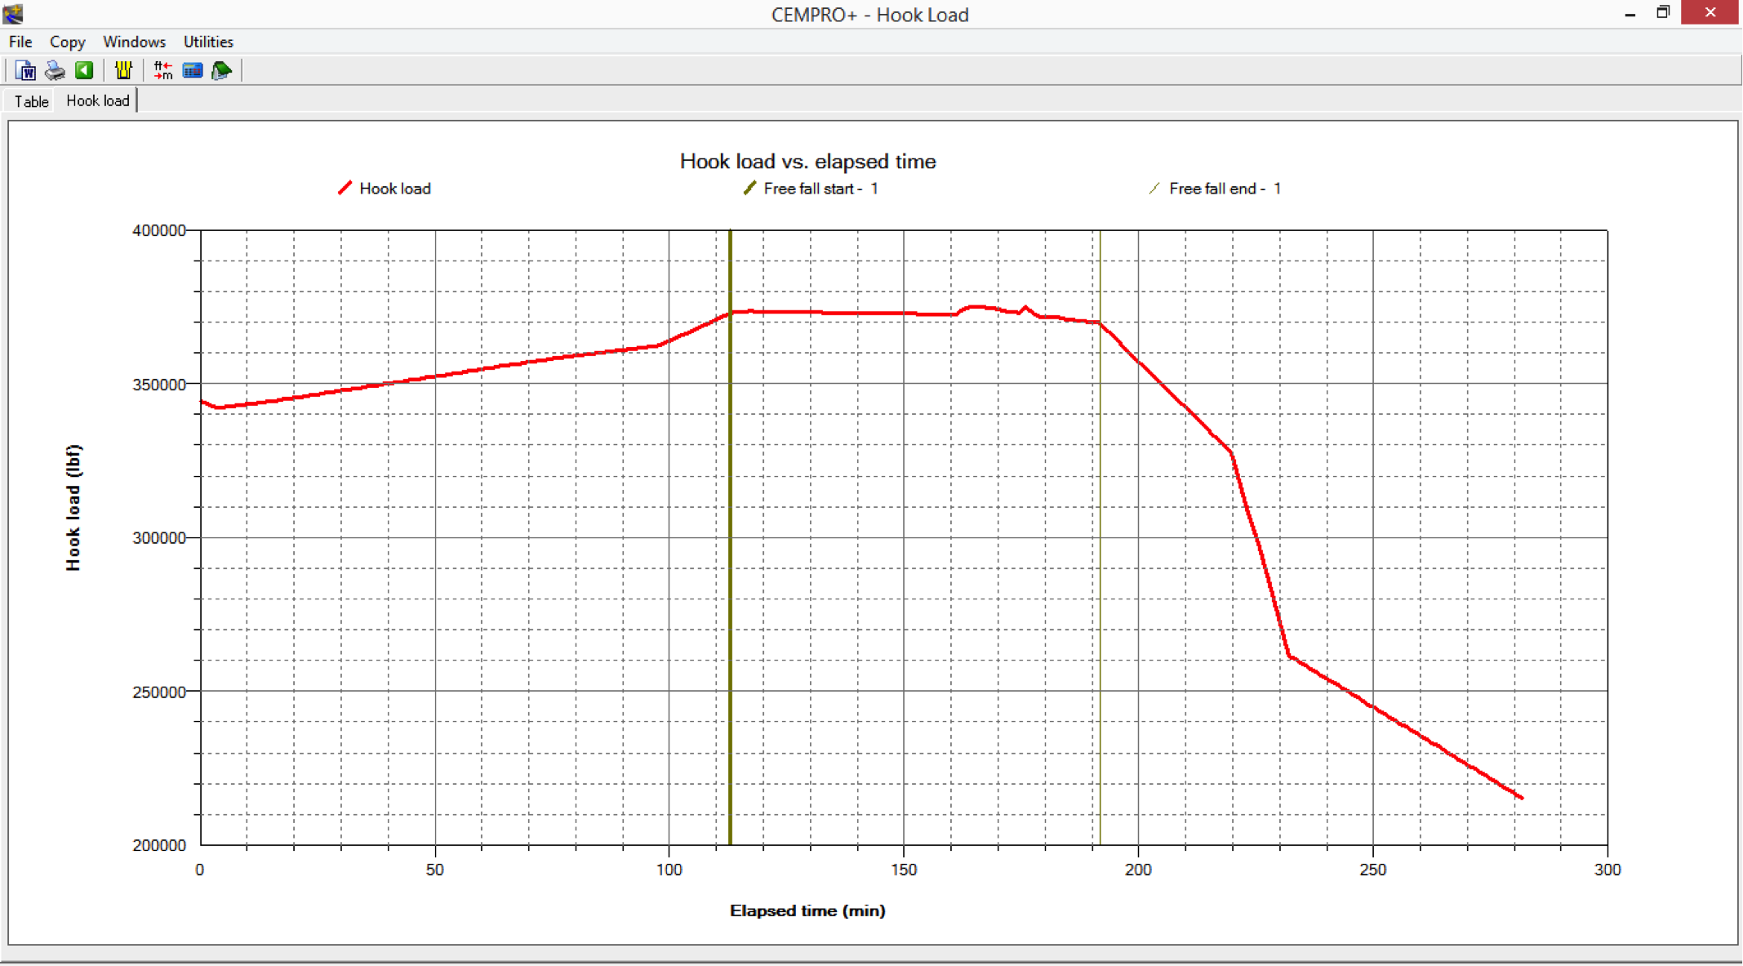Click the 200000 y-axis value
The width and height of the screenshot is (1743, 966).
(159, 845)
